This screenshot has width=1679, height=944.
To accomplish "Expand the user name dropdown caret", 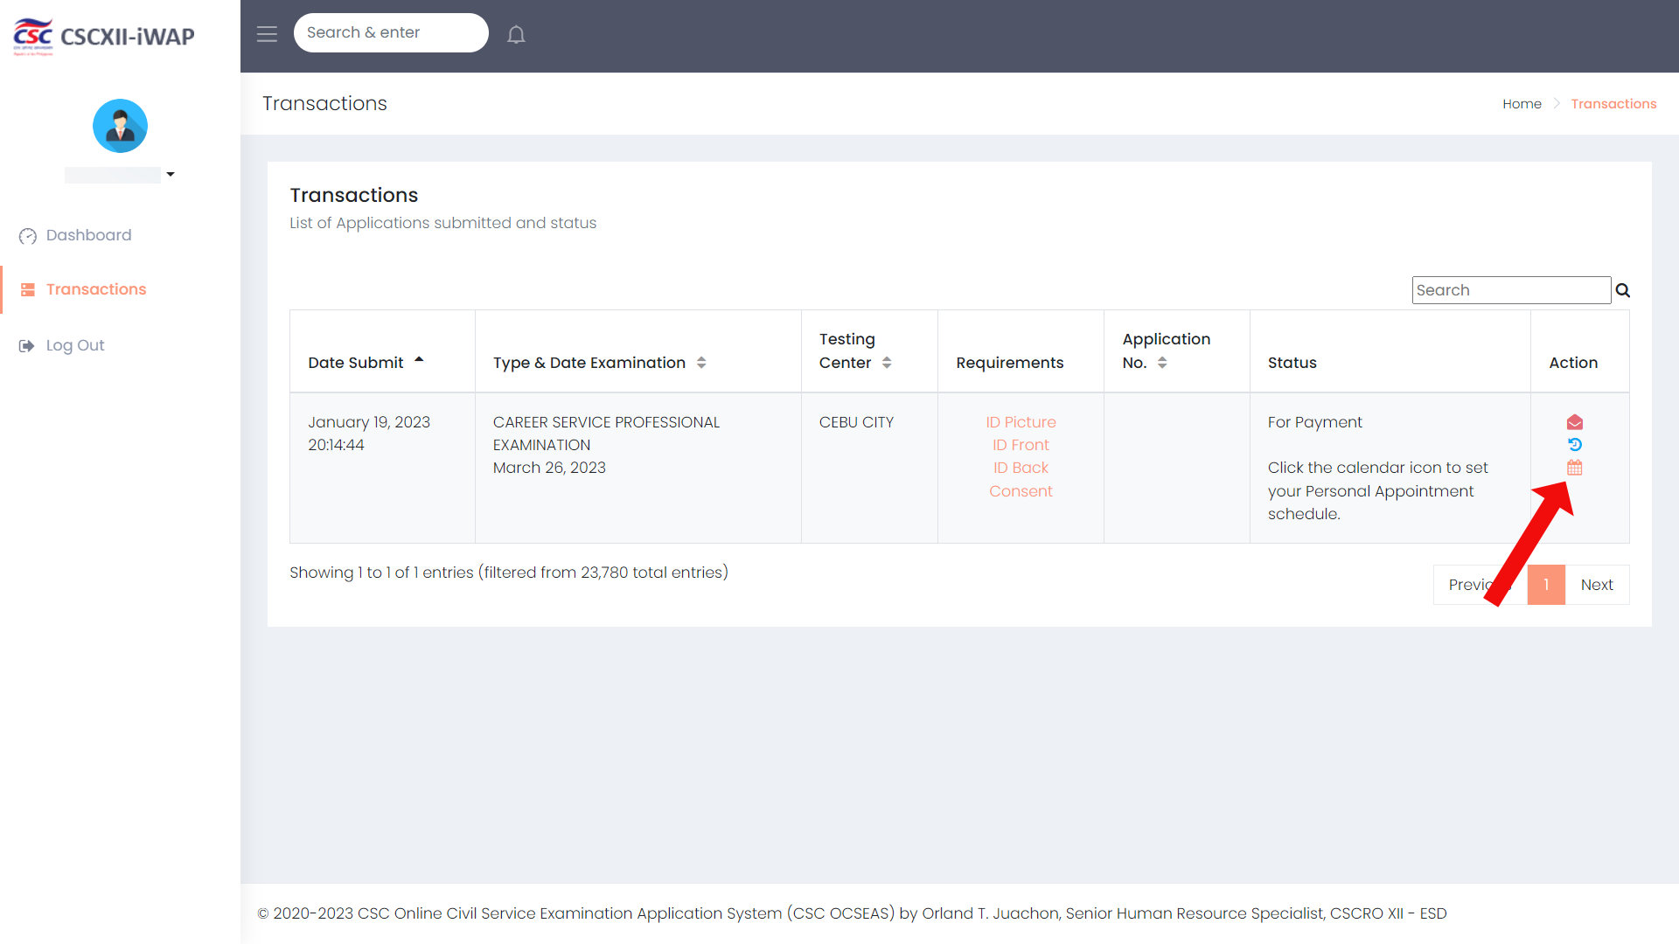I will pyautogui.click(x=171, y=174).
